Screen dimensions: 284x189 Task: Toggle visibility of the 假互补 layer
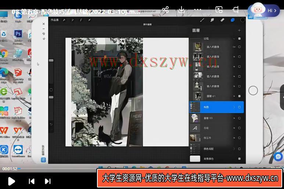tap(239, 138)
